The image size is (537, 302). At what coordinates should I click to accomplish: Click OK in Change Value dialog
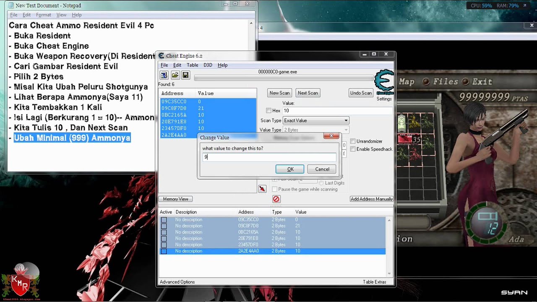(290, 169)
